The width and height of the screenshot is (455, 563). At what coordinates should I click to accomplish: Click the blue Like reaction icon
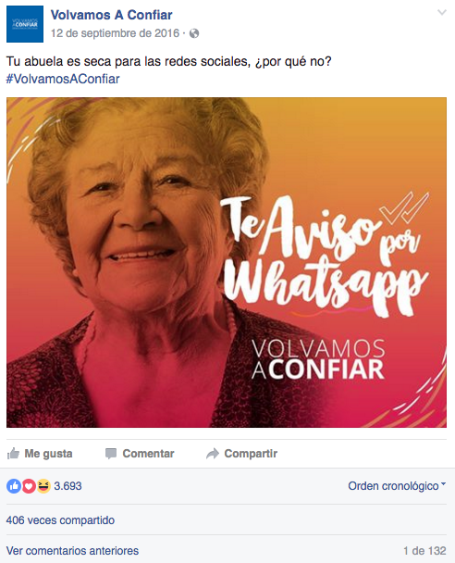14,486
